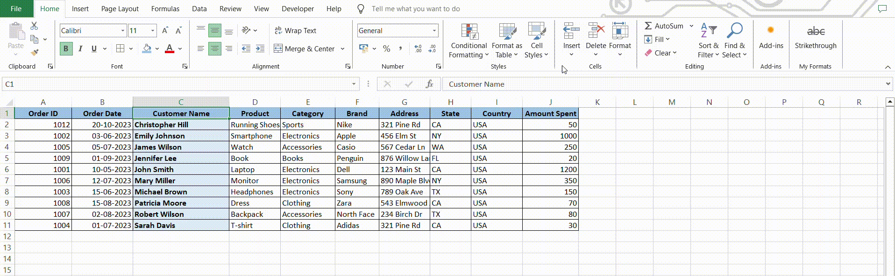Toggle Center horizontal alignment
This screenshot has height=276, width=895.
click(215, 48)
